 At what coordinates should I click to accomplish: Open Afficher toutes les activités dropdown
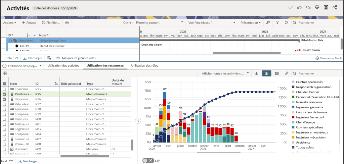(x=225, y=73)
